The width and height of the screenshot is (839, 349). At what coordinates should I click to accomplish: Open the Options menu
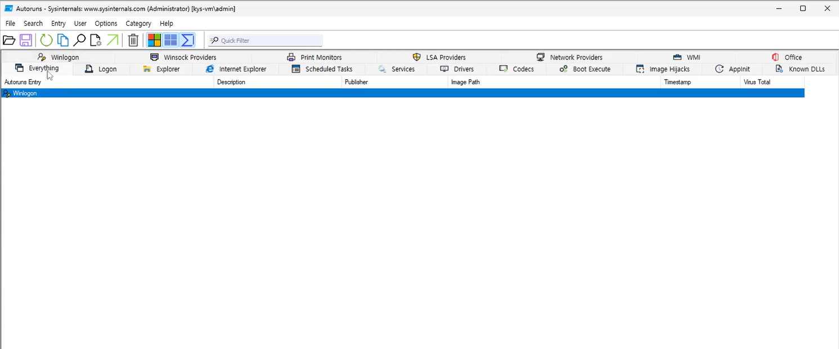(x=106, y=24)
